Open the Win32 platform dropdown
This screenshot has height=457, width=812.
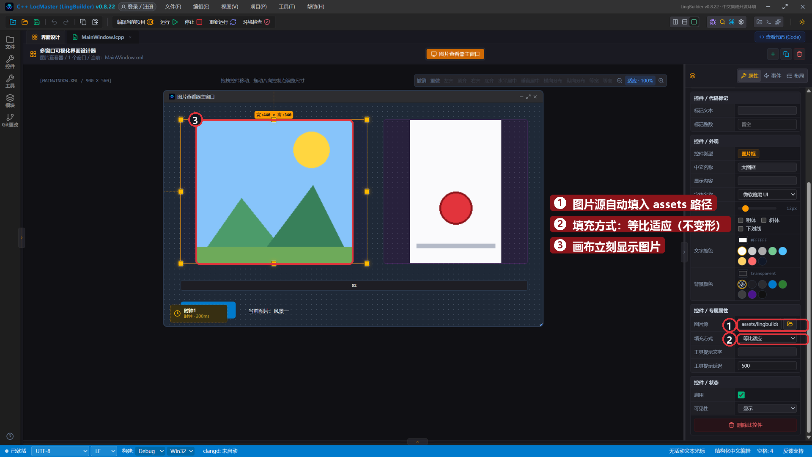click(x=181, y=451)
